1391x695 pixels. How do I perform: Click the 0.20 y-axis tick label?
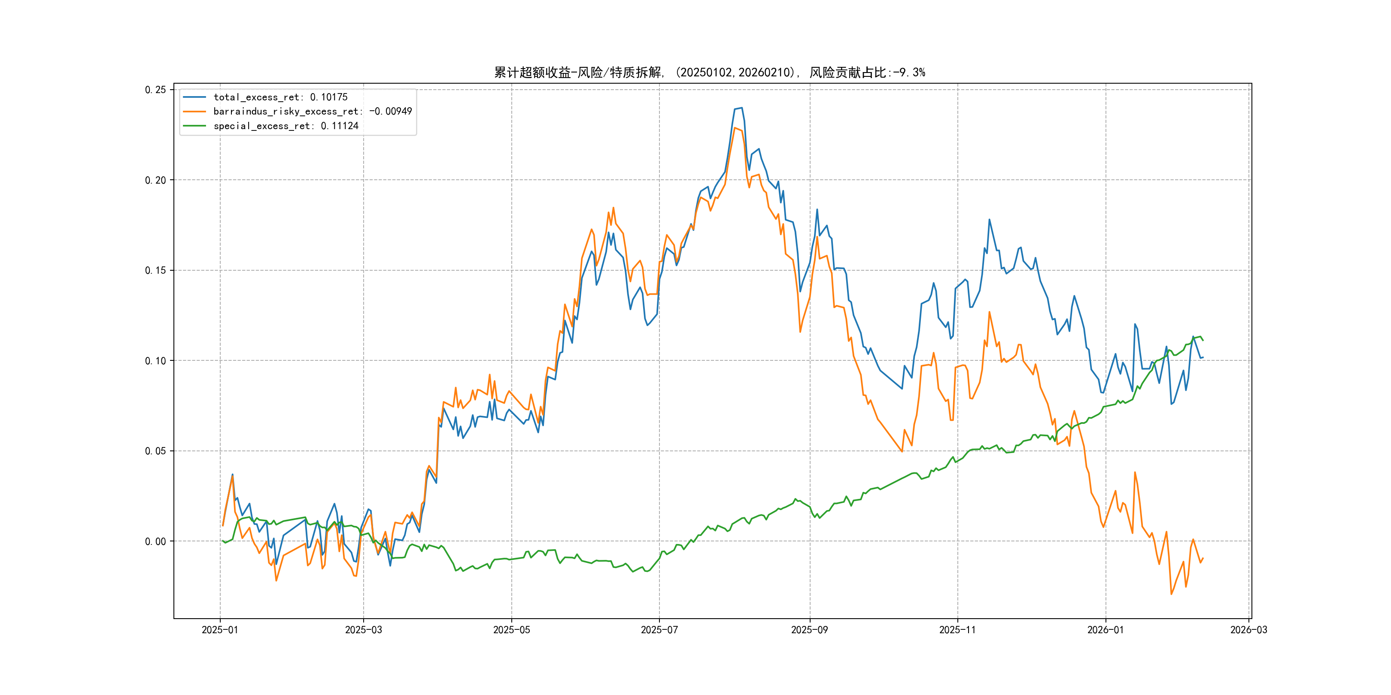coord(155,180)
